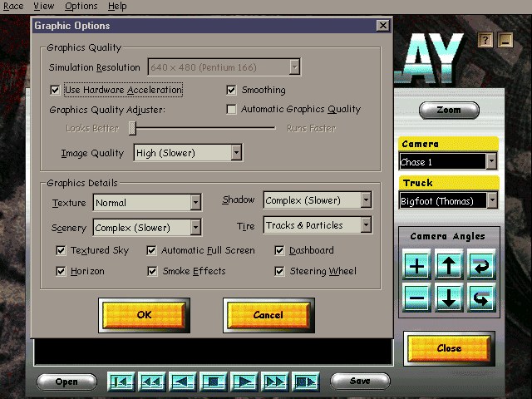Image resolution: width=532 pixels, height=399 pixels.
Task: Rotate camera using lower curved arrow button
Action: [481, 298]
